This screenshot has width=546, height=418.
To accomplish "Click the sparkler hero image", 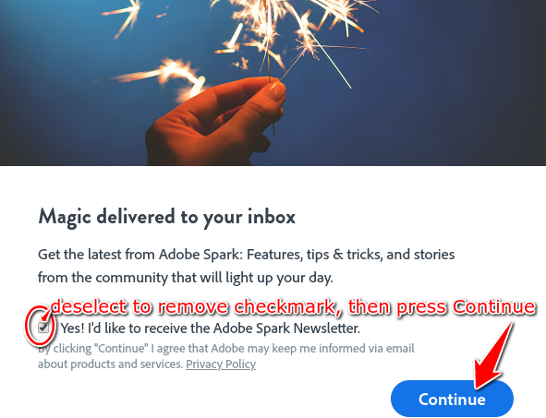I will tap(273, 82).
